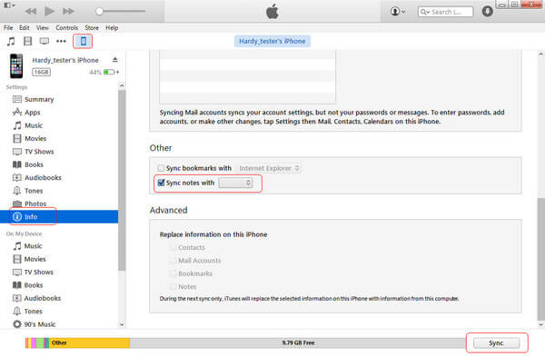Check Contacts under Replace information

pyautogui.click(x=173, y=247)
